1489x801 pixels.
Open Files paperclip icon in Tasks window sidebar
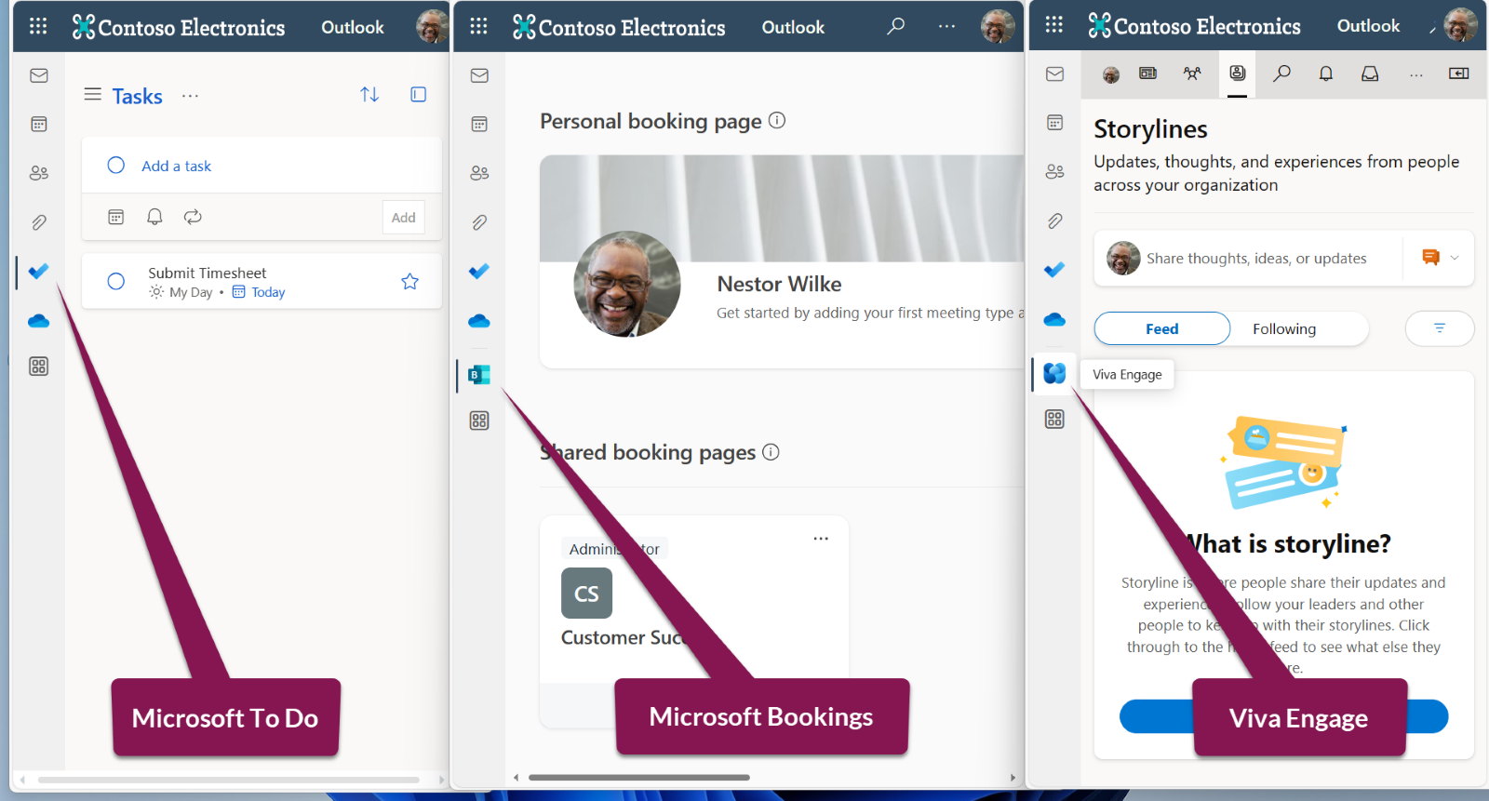pyautogui.click(x=39, y=222)
